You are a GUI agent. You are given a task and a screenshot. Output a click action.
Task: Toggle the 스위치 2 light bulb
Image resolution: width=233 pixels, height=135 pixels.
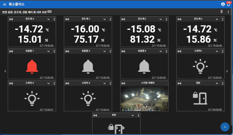point(32,98)
